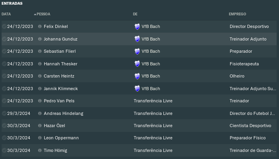Screen dimensions: 279x159
Task: Click VfB Bach crest in Jannik Klimmeck row
Action: 137,89
